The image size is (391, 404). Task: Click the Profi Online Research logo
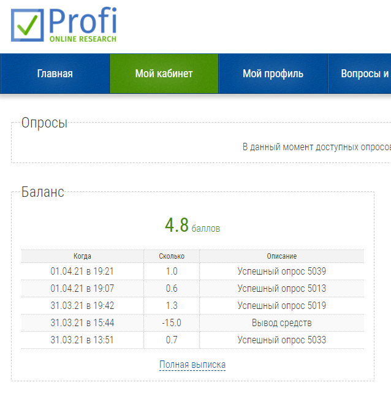(64, 25)
